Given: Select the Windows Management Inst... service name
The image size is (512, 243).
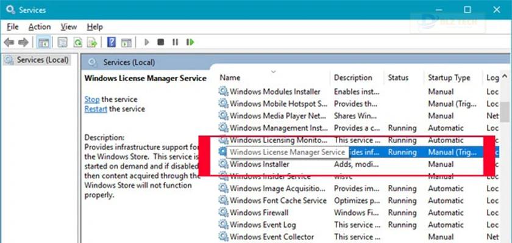Looking at the screenshot, I should [x=279, y=128].
